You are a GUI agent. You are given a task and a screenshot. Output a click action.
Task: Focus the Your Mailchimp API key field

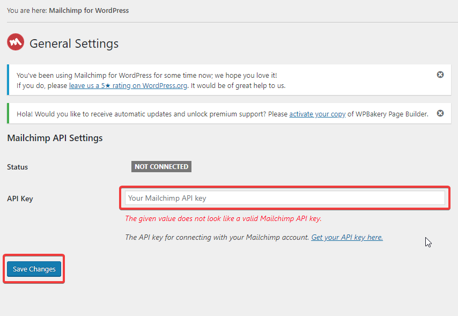[x=285, y=198]
